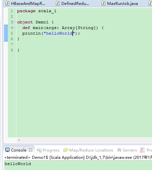Click the helloWorld output in Console
The width and height of the screenshot is (152, 170).
pyautogui.click(x=18, y=164)
